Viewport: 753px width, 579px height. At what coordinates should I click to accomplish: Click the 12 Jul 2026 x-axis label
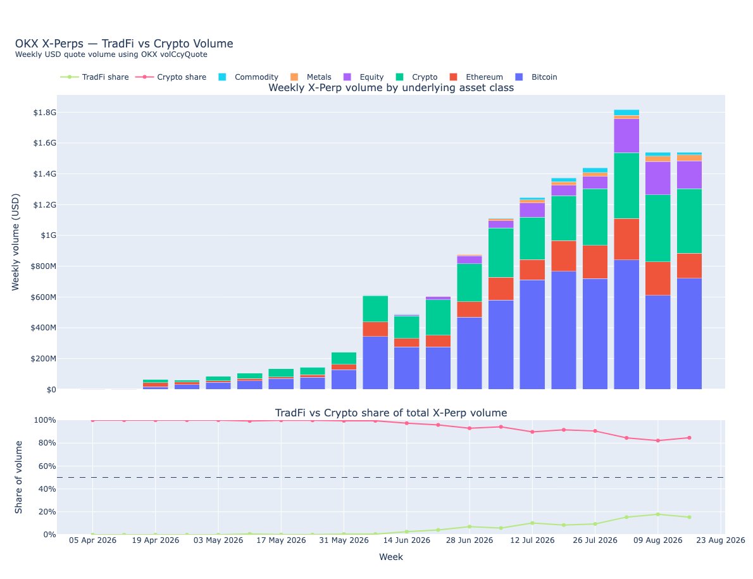point(532,540)
